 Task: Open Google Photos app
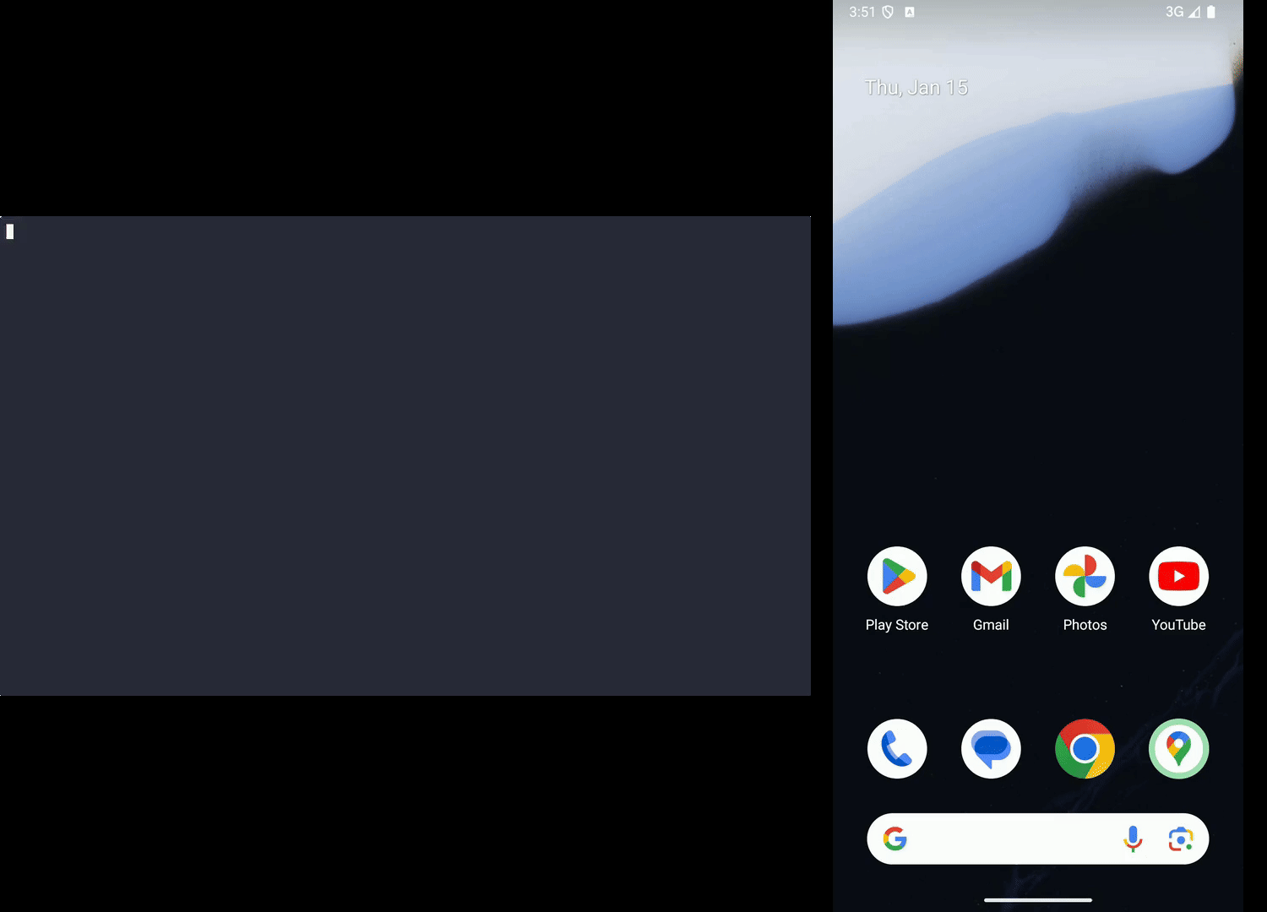[1085, 577]
